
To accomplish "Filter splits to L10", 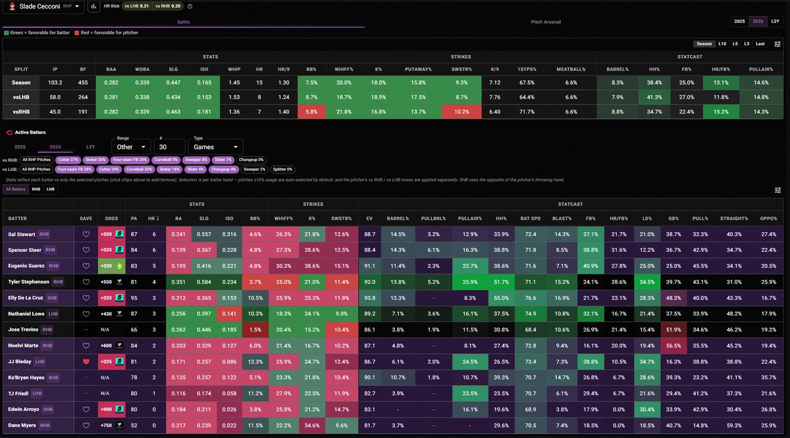I will (722, 44).
